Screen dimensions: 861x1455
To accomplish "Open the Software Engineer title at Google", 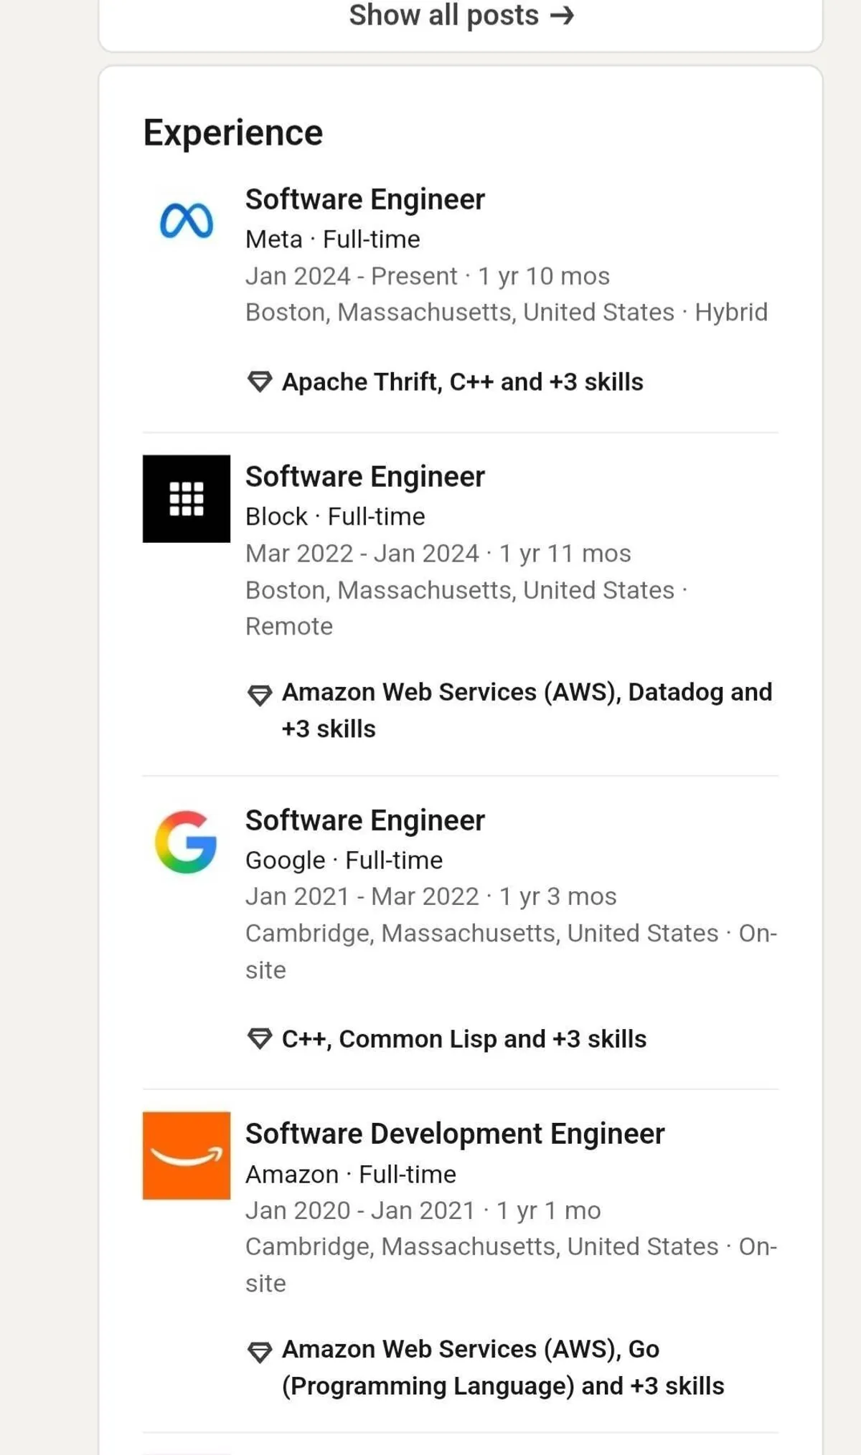I will pyautogui.click(x=364, y=820).
